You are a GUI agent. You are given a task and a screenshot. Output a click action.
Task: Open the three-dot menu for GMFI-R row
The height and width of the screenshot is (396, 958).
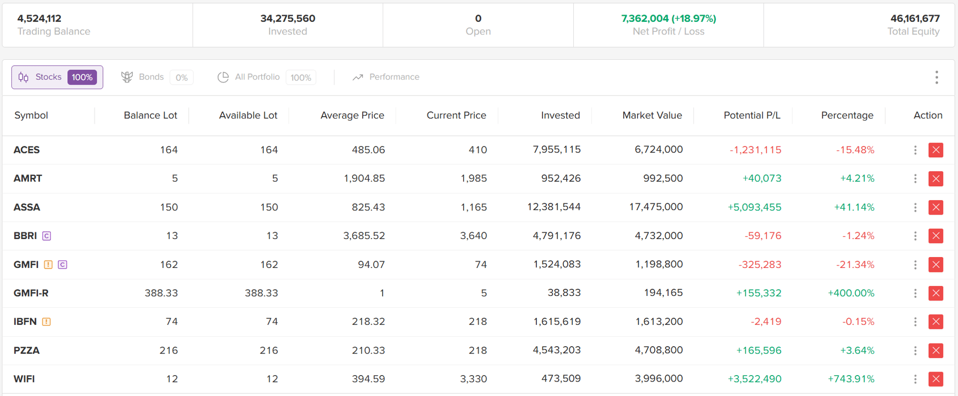point(915,293)
